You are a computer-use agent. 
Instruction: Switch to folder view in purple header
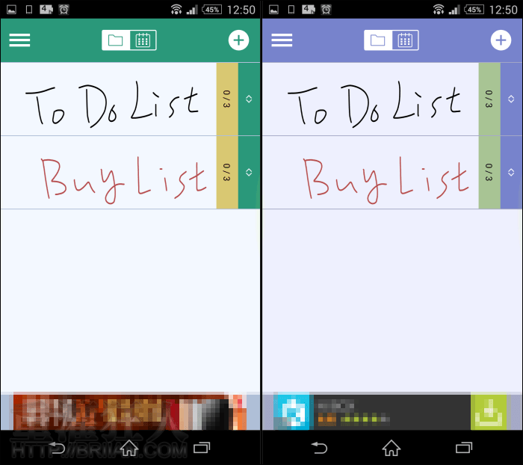pyautogui.click(x=378, y=40)
